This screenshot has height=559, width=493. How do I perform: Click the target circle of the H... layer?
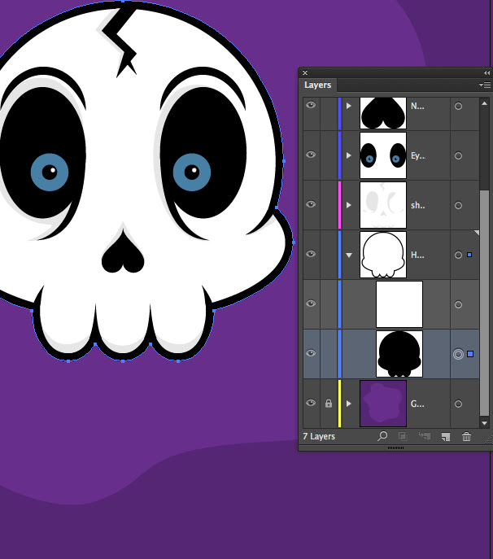click(458, 255)
